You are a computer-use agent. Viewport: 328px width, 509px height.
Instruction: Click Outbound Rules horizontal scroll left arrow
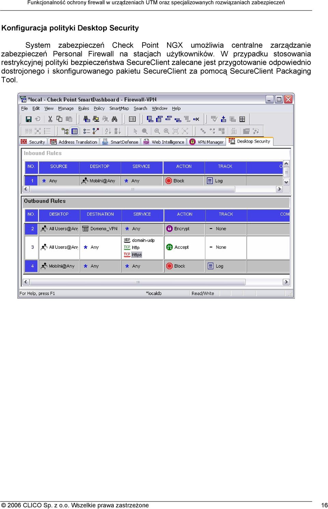tap(26, 282)
